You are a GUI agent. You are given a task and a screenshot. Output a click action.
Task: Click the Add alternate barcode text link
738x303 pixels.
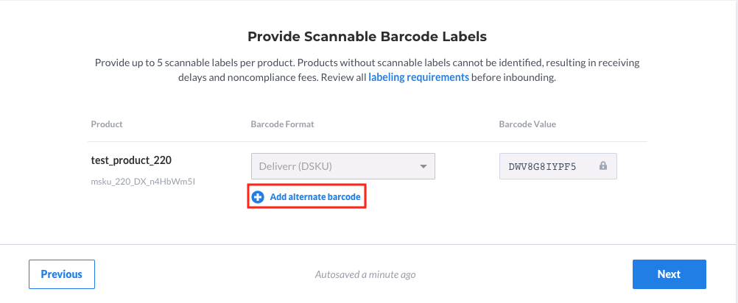tap(315, 197)
